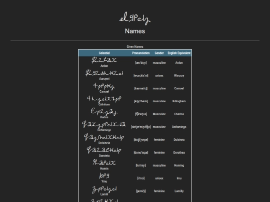Viewport: 270px width, 202px height.
Task: Click the pronunciation cell in the Aurcyeri row
Action: coord(141,76)
